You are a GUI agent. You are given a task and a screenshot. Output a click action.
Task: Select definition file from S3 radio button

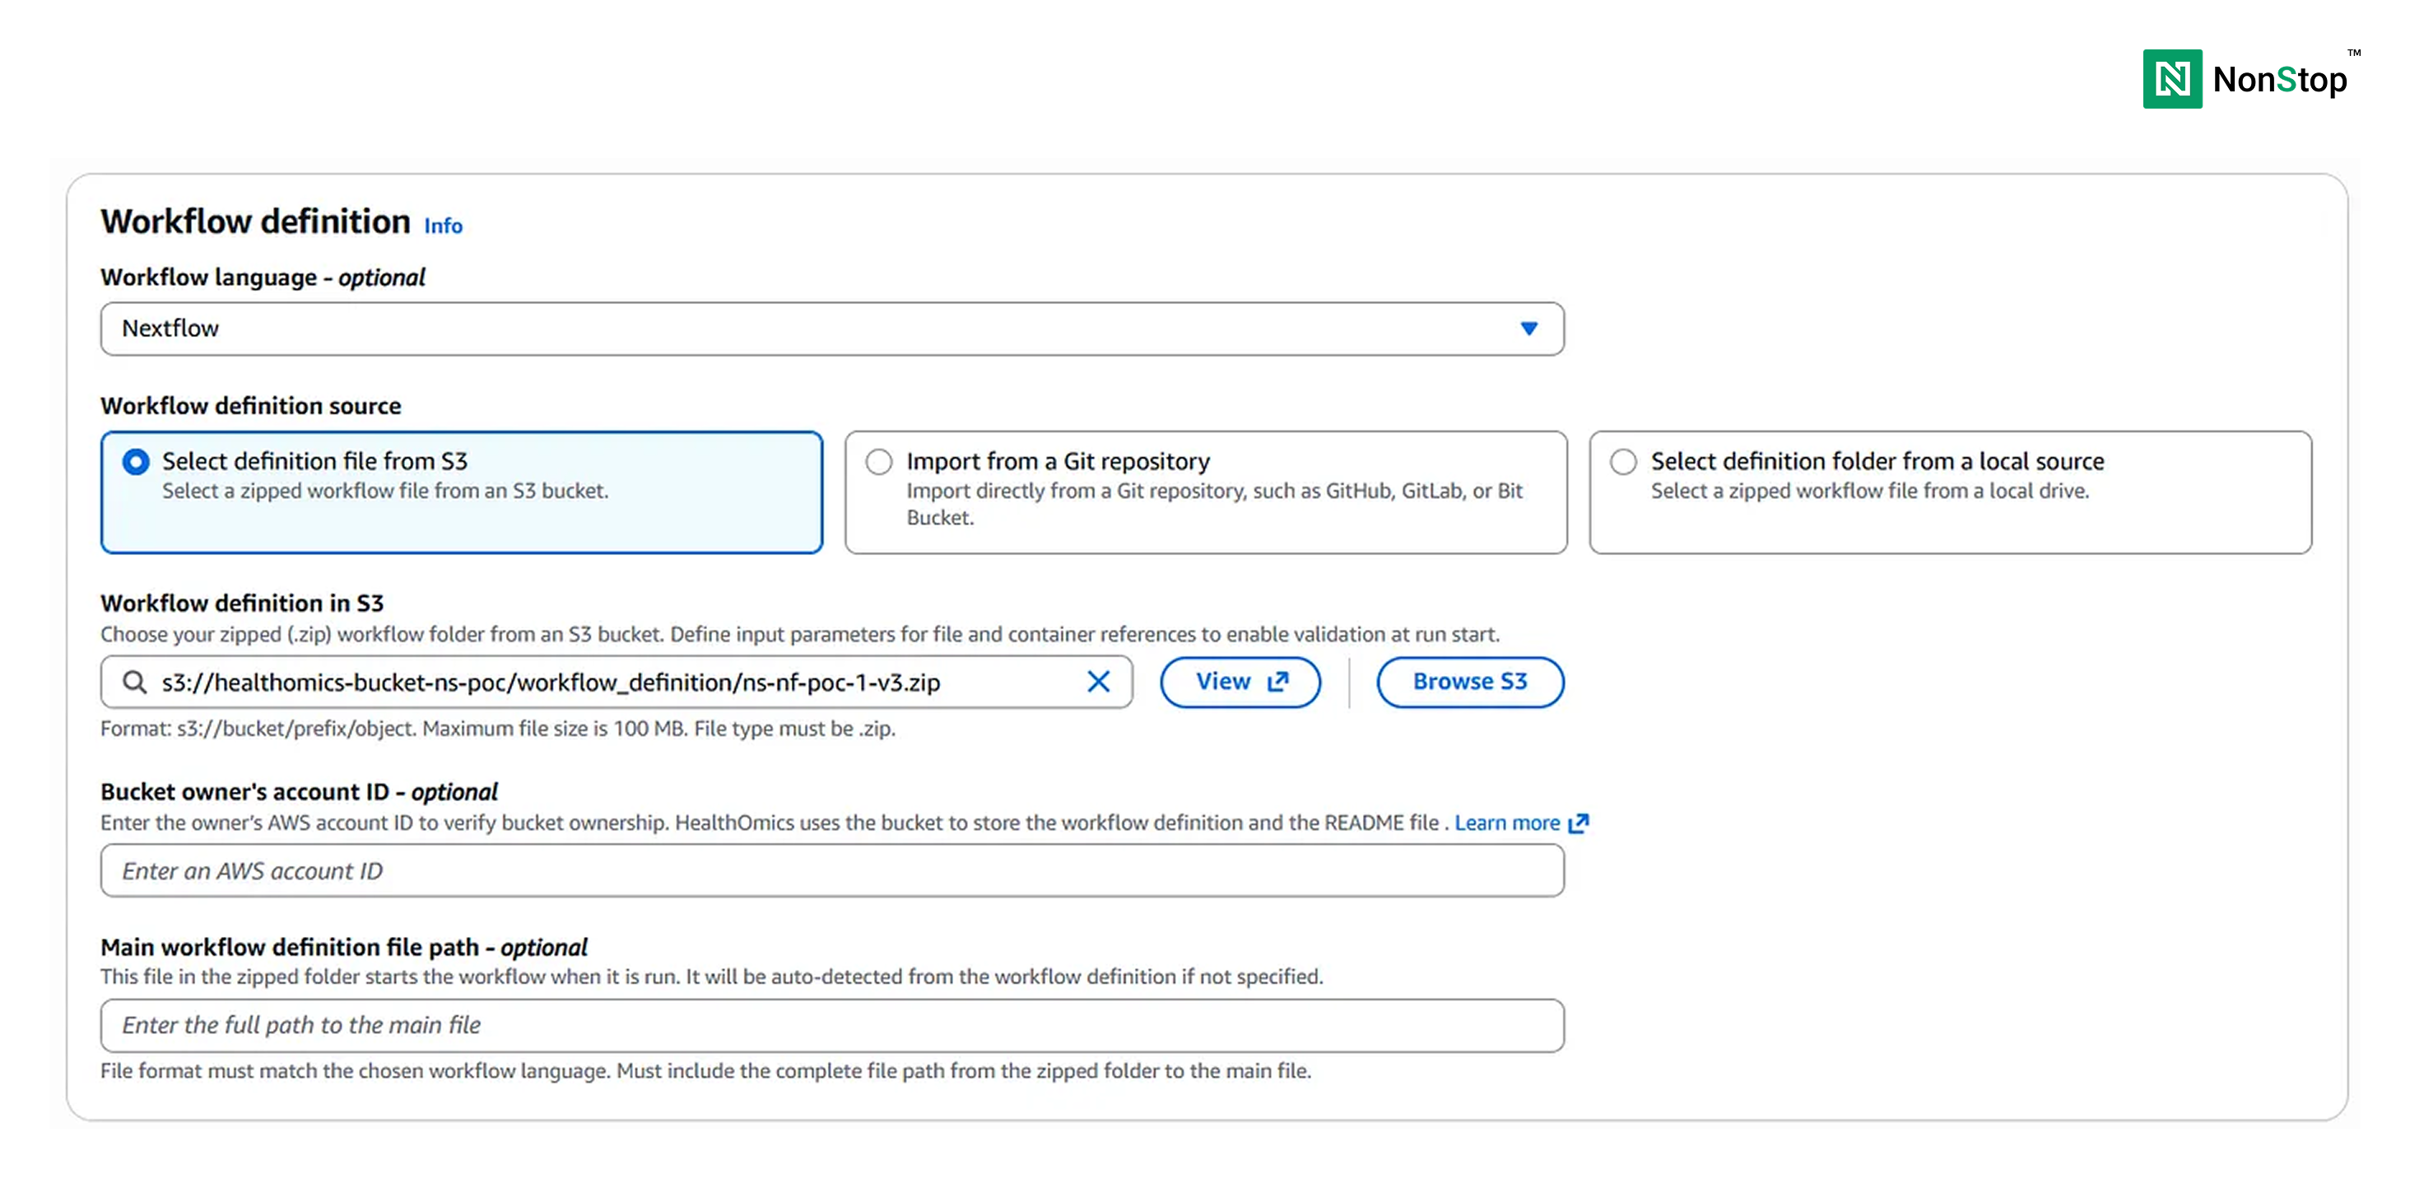136,462
